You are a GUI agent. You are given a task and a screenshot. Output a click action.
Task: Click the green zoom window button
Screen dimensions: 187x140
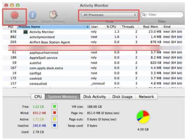pos(18,5)
